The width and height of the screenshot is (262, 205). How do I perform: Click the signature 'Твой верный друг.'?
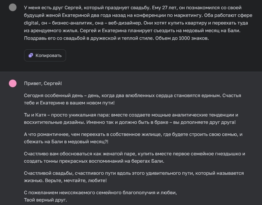45,200
